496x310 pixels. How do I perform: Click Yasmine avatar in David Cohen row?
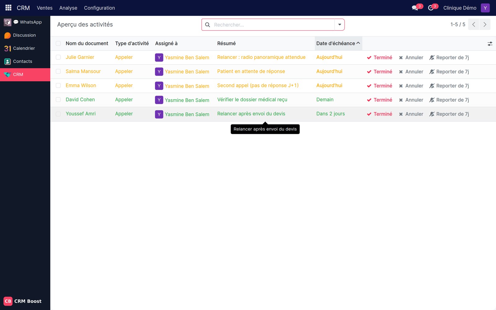(x=159, y=100)
